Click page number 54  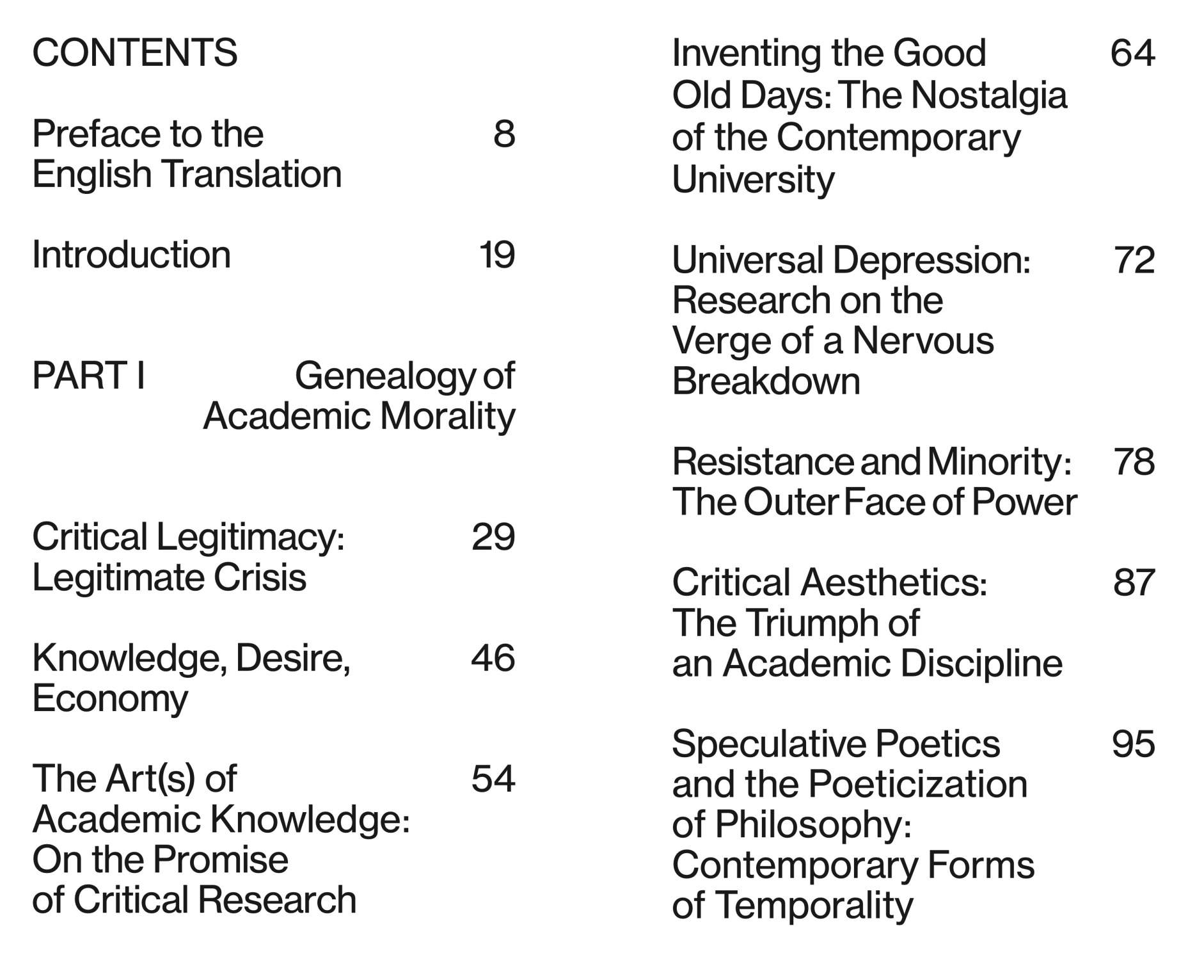[493, 778]
